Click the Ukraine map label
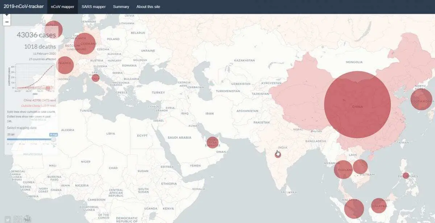 click(x=148, y=51)
